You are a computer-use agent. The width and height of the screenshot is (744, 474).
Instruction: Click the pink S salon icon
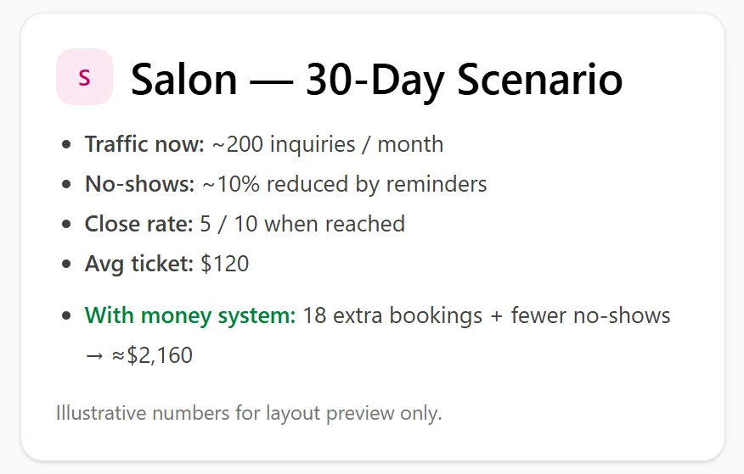[x=84, y=76]
